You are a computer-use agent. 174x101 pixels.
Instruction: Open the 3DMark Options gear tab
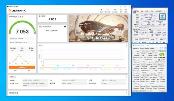coord(126,11)
